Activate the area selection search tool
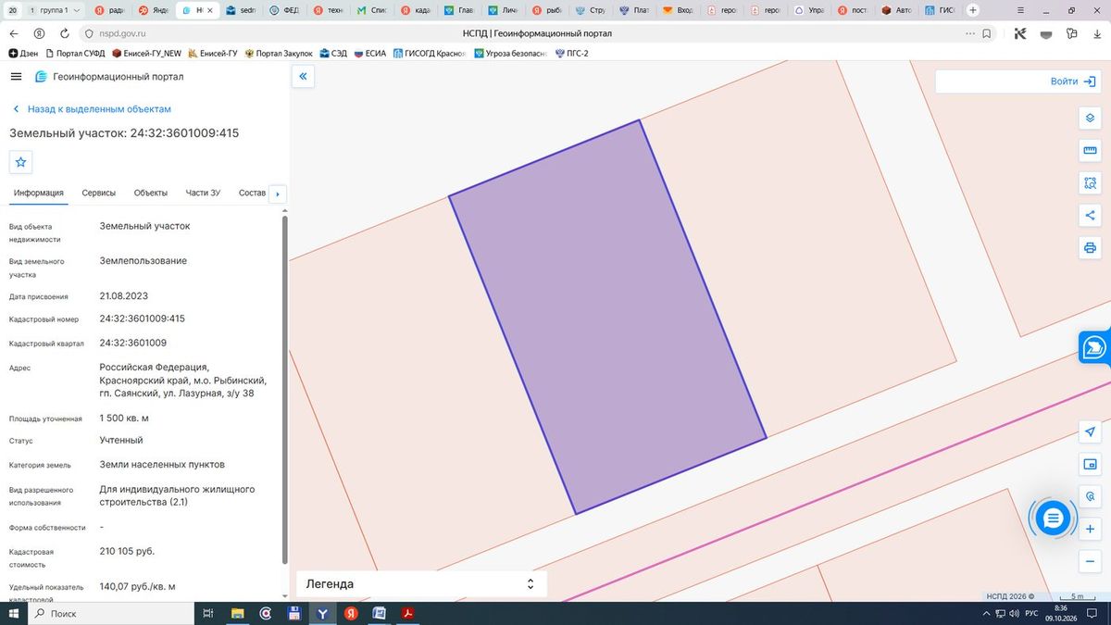 [1090, 182]
